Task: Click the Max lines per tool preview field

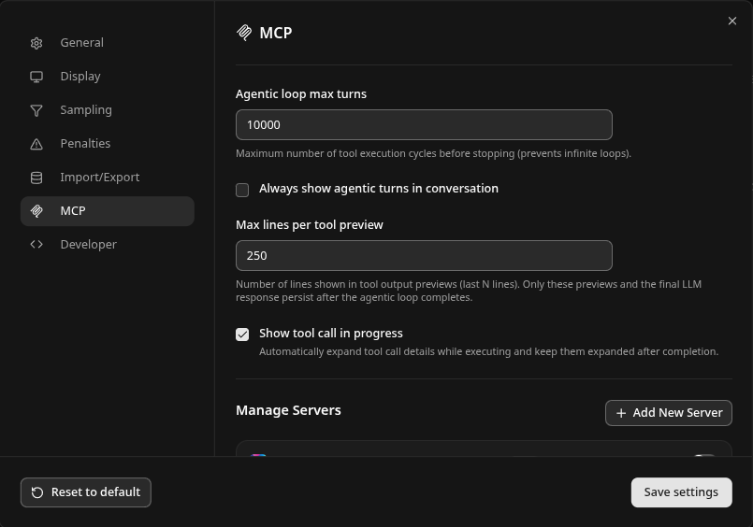Action: pos(424,256)
